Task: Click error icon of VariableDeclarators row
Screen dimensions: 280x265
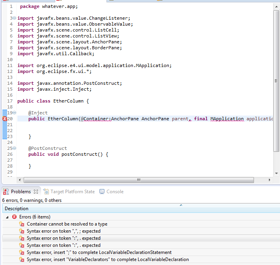Action: (22, 259)
